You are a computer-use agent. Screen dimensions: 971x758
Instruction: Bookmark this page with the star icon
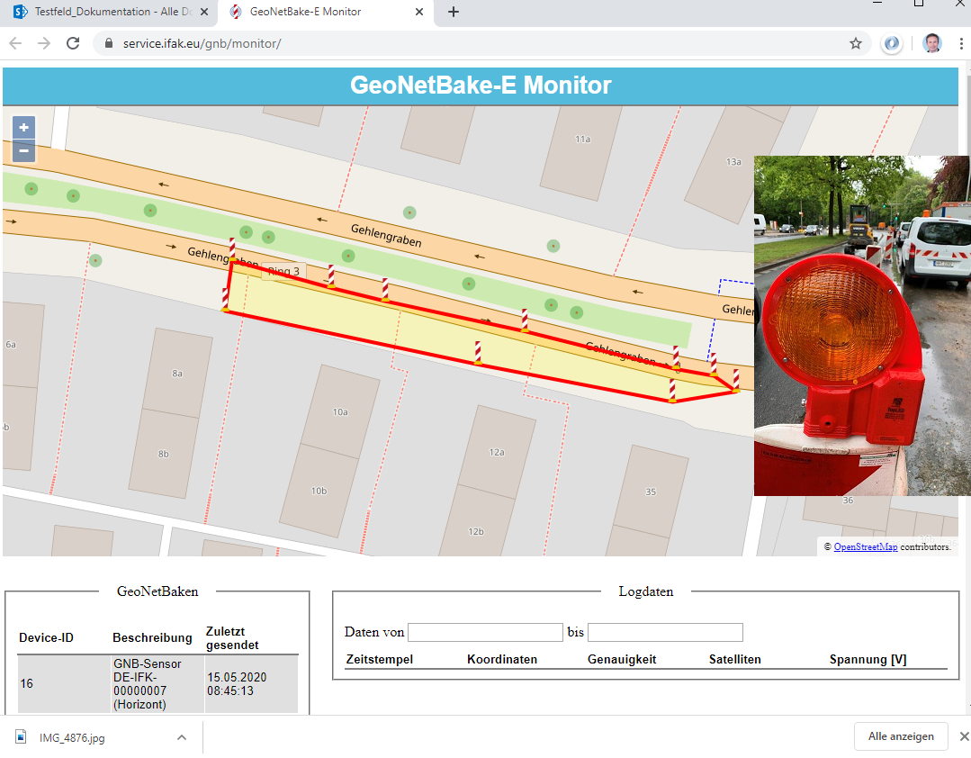[x=855, y=43]
